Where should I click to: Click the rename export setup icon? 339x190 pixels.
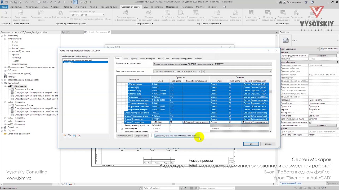[74, 136]
